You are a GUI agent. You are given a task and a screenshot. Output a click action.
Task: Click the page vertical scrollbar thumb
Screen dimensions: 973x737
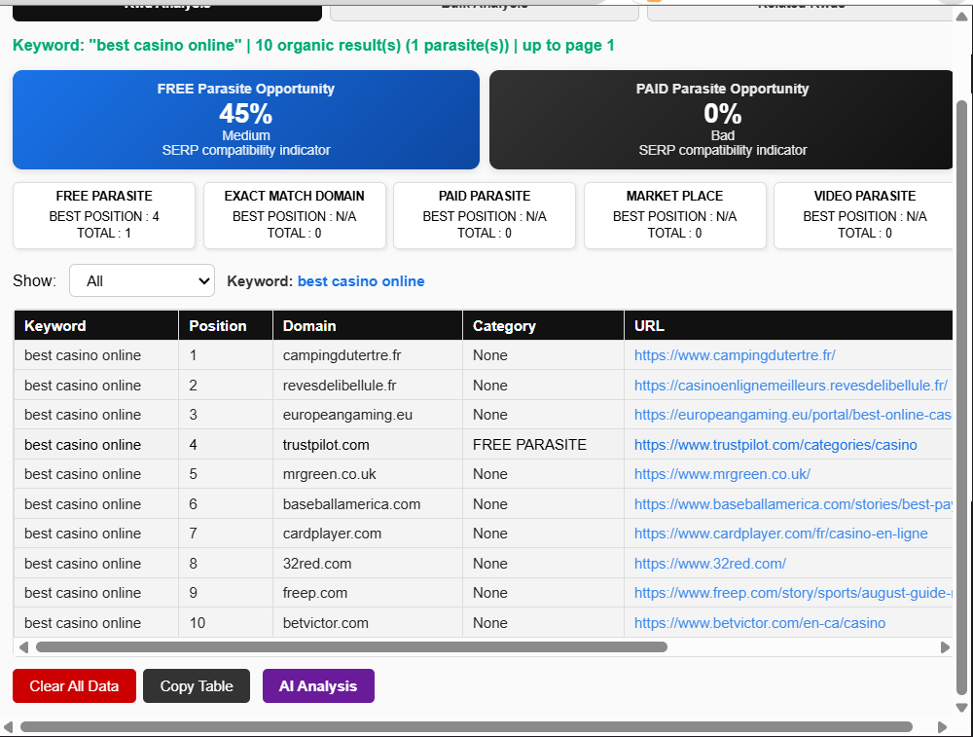(961, 397)
